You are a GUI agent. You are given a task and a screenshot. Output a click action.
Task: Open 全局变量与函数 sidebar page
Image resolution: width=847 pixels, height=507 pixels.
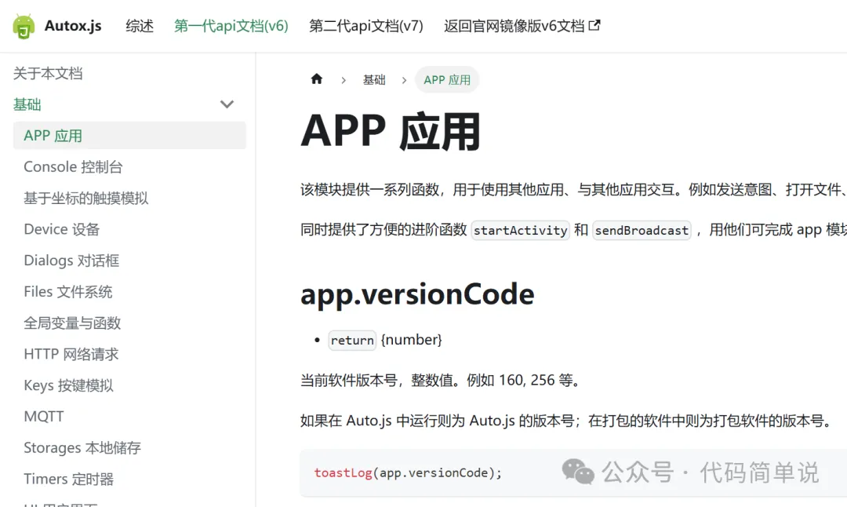pyautogui.click(x=72, y=323)
